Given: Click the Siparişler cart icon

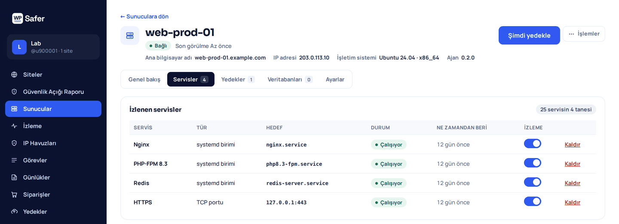Looking at the screenshot, I should [x=14, y=194].
